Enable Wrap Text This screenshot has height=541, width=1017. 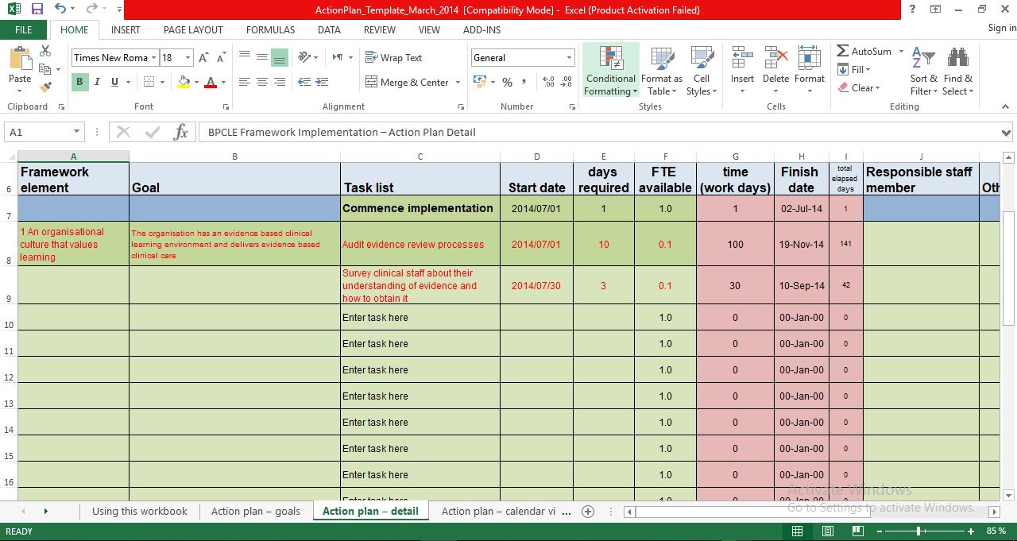tap(394, 57)
